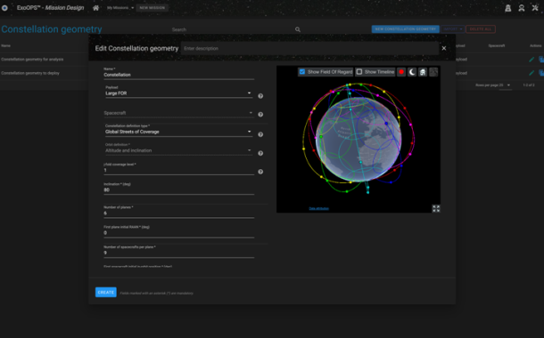Open the Payload dropdown showing Large FOR
Image resolution: width=544 pixels, height=338 pixels.
[178, 93]
